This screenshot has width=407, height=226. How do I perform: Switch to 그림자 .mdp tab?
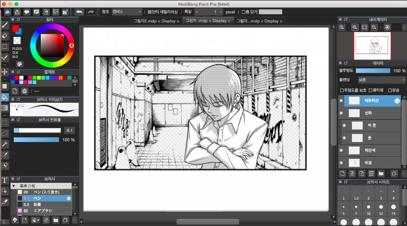click(208, 21)
